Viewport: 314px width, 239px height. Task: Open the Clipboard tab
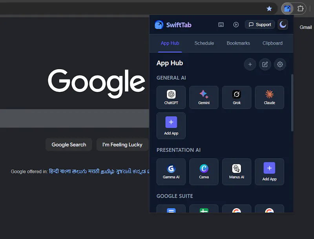(272, 43)
